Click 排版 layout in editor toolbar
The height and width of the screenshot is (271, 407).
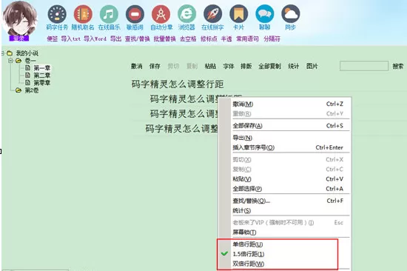(246, 66)
